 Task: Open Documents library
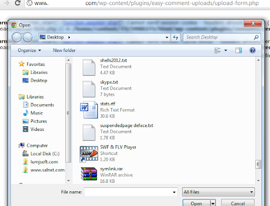(x=42, y=105)
